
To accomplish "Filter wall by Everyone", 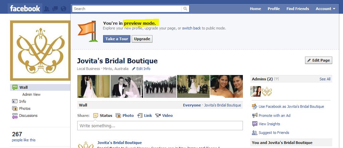I will (x=192, y=105).
